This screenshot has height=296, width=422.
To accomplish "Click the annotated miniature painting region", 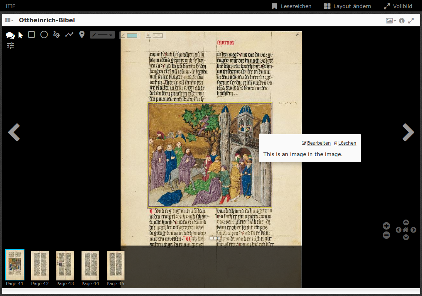I will click(210, 155).
